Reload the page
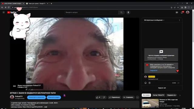 coord(9,7)
